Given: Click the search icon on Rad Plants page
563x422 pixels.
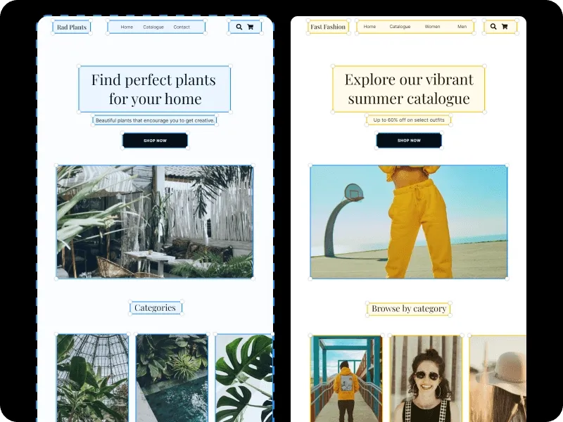Looking at the screenshot, I should point(239,27).
